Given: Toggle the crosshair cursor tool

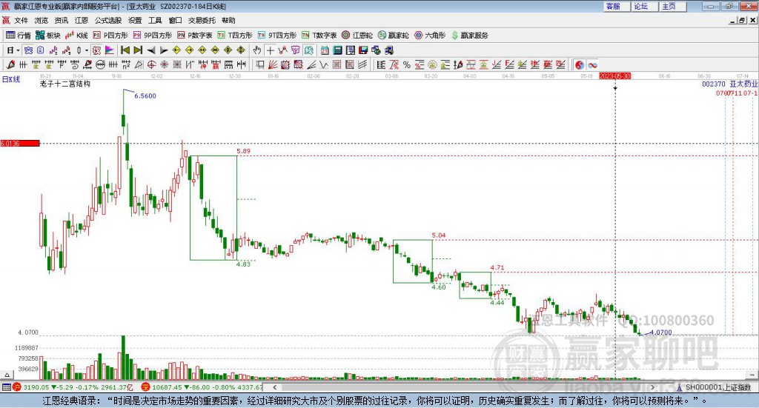Looking at the screenshot, I should (x=270, y=50).
